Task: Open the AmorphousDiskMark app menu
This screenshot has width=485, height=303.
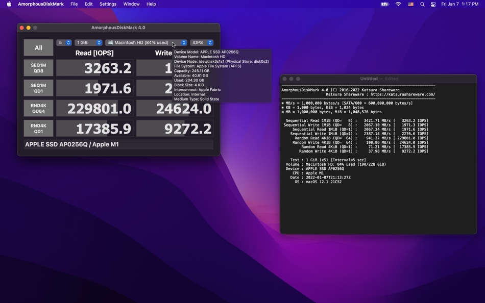Action: pos(40,4)
